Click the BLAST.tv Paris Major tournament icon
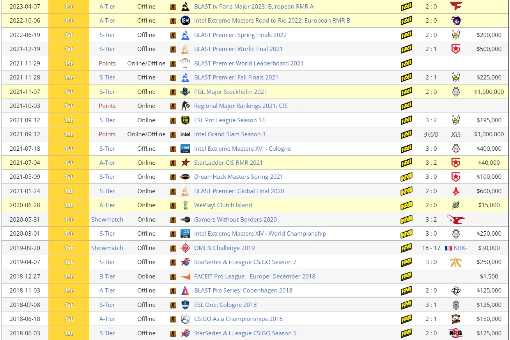Screen dimensions: 510x340 186,7
